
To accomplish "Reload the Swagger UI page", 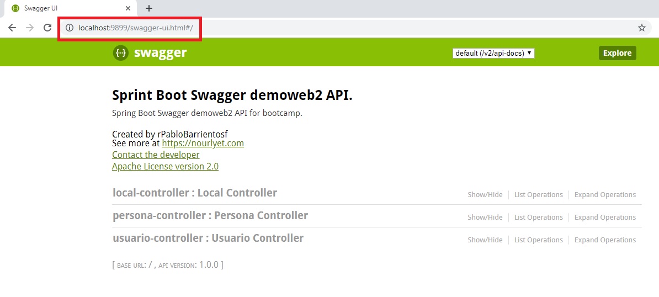I will tap(48, 28).
